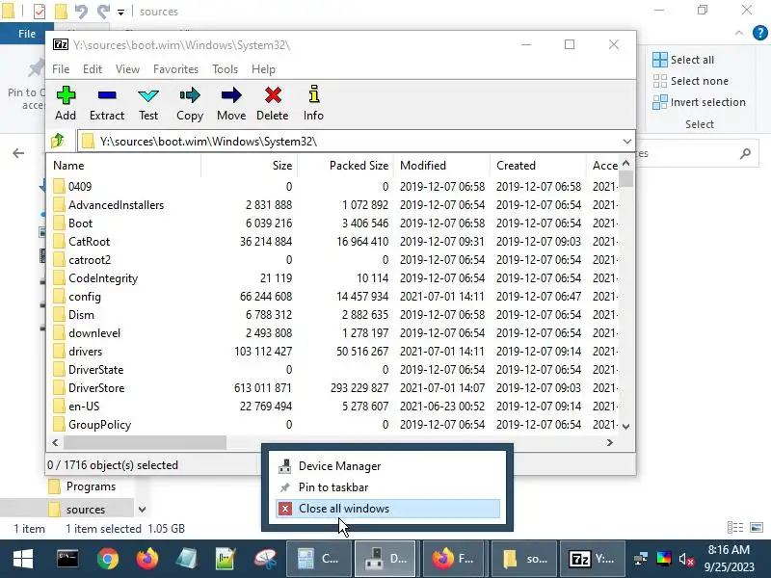771x578 pixels.
Task: Collapse the sources tree node chevron
Action: pyautogui.click(x=142, y=510)
